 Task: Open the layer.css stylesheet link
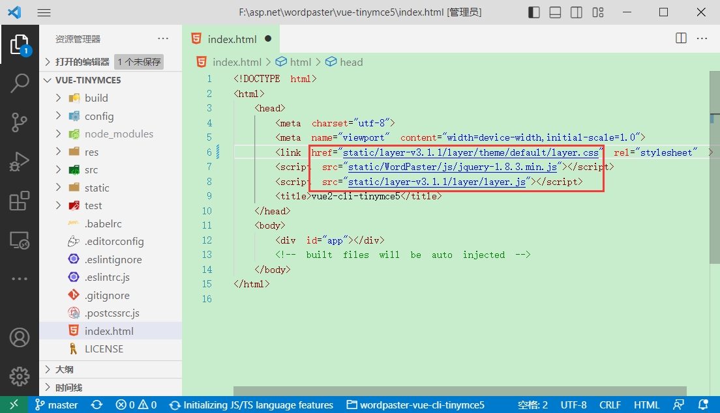470,152
